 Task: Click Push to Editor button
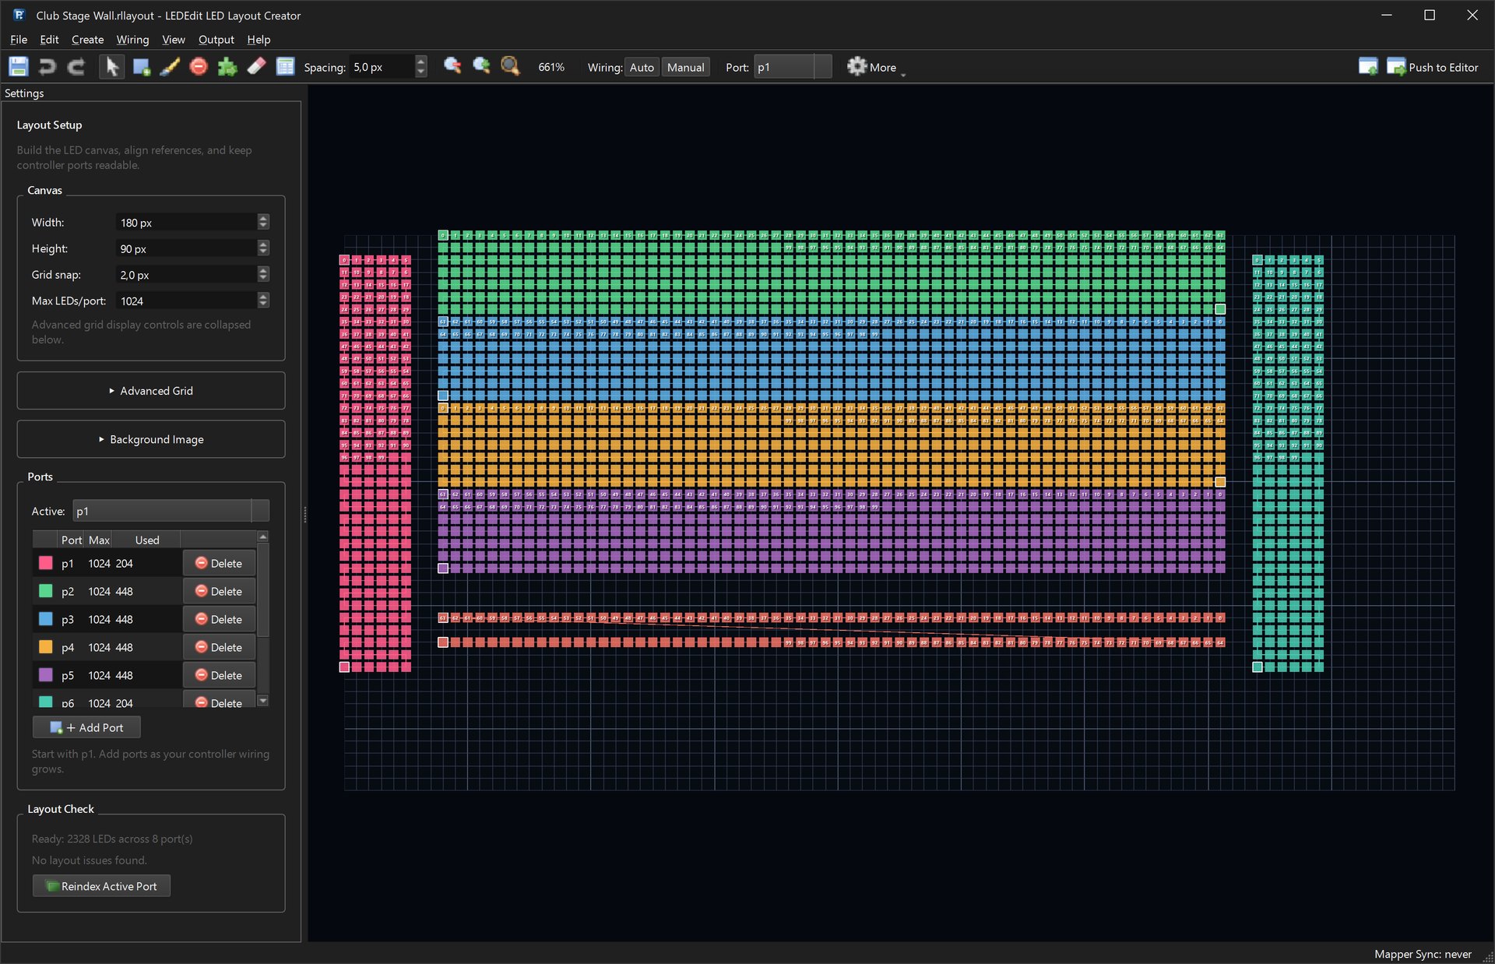coord(1433,67)
